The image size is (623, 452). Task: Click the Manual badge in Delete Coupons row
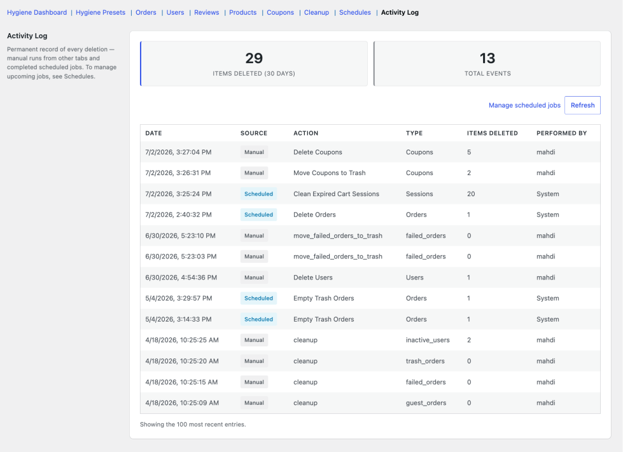[x=254, y=152]
